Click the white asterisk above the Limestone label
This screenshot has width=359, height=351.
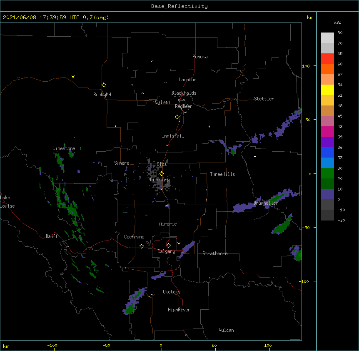64,144
